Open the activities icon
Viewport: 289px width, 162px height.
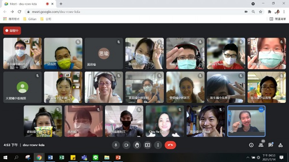point(280,145)
